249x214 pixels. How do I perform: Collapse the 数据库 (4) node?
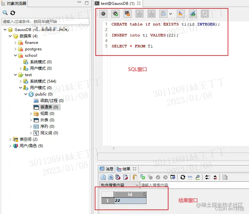tap(10, 36)
